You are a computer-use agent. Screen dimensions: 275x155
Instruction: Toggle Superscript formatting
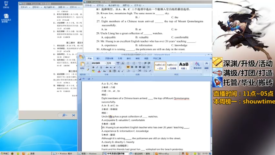[115, 67]
